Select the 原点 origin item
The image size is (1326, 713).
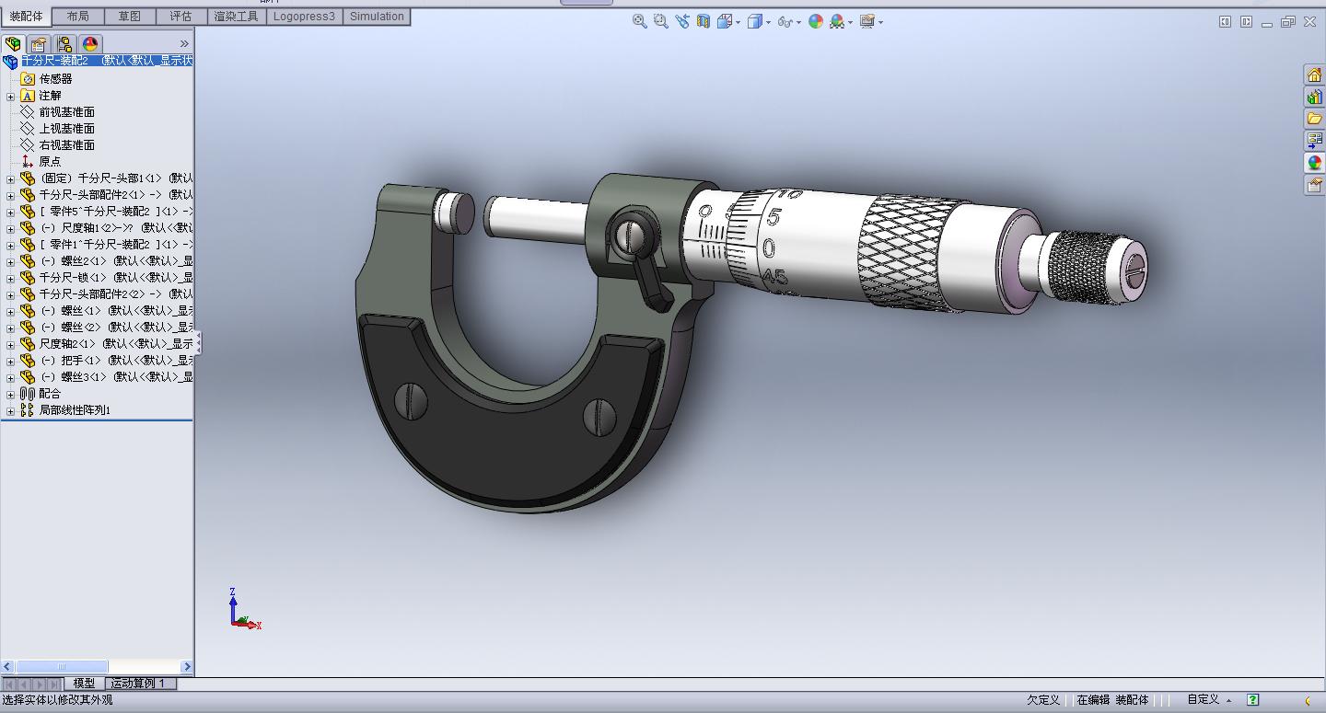pyautogui.click(x=50, y=162)
